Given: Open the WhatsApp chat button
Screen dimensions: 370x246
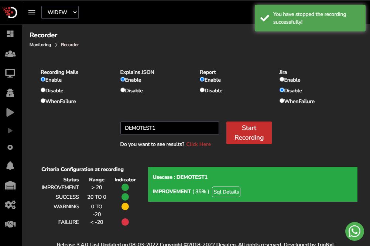Looking at the screenshot, I should (x=354, y=231).
